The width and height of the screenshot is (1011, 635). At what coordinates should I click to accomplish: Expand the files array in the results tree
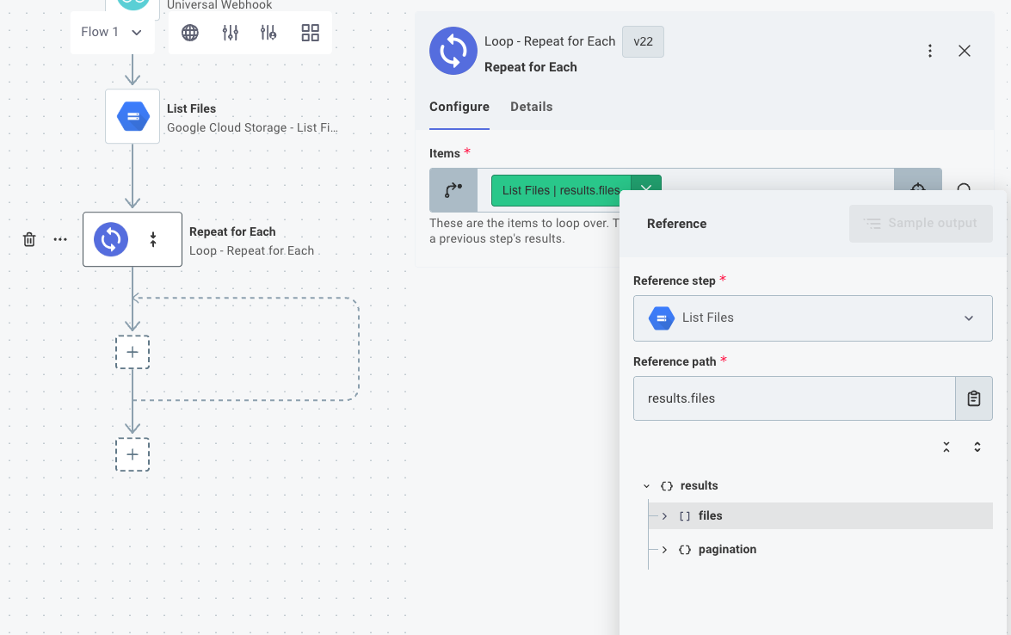(x=664, y=515)
